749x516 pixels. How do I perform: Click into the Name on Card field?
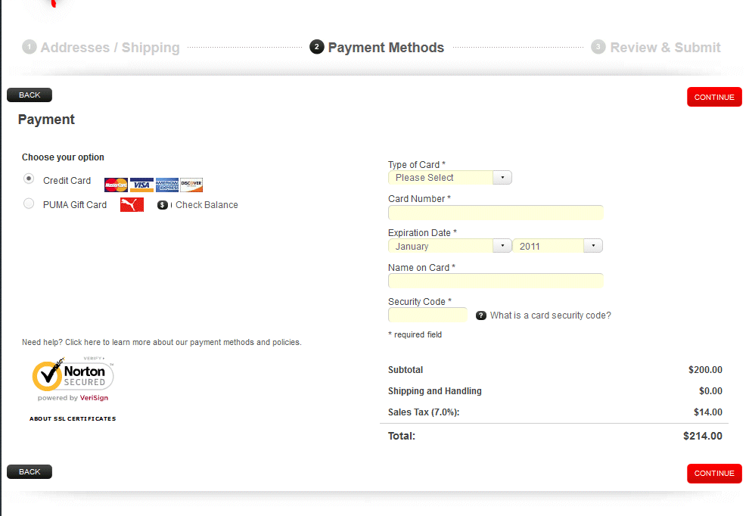pyautogui.click(x=495, y=281)
